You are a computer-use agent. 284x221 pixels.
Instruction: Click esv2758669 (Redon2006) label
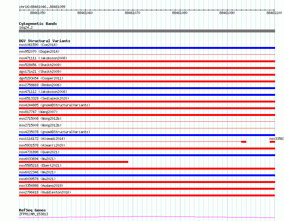click(x=40, y=85)
